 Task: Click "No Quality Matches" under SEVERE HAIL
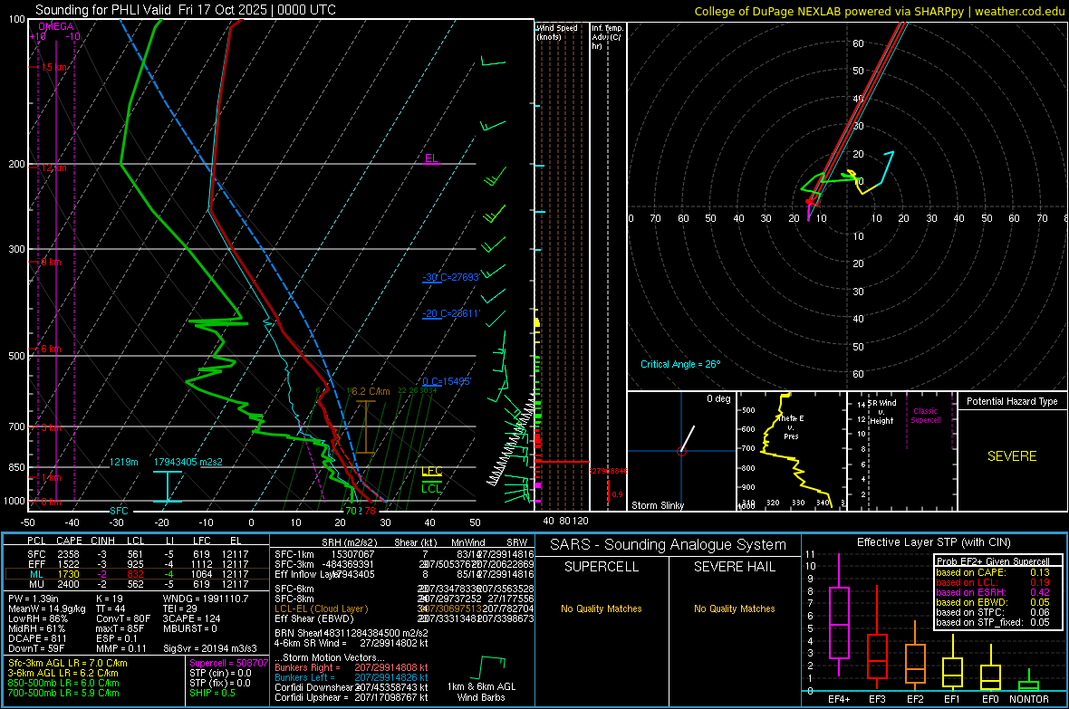[x=734, y=608]
